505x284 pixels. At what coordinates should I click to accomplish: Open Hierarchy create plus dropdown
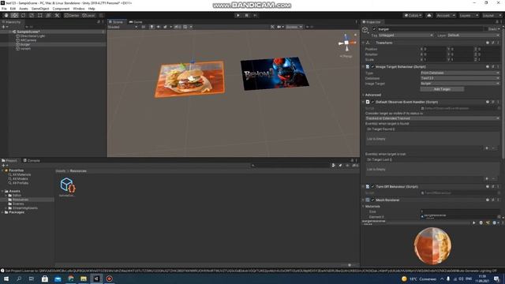coord(5,27)
